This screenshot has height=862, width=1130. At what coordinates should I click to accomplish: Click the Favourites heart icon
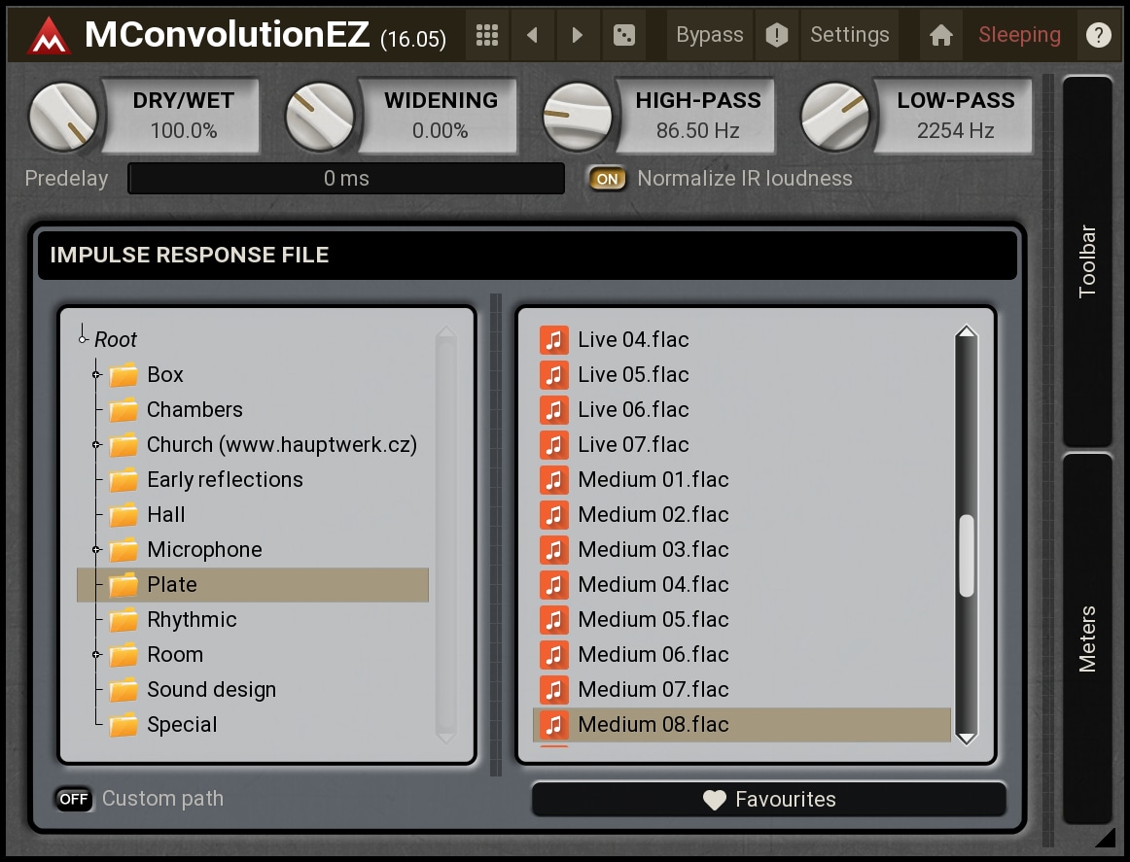[714, 800]
